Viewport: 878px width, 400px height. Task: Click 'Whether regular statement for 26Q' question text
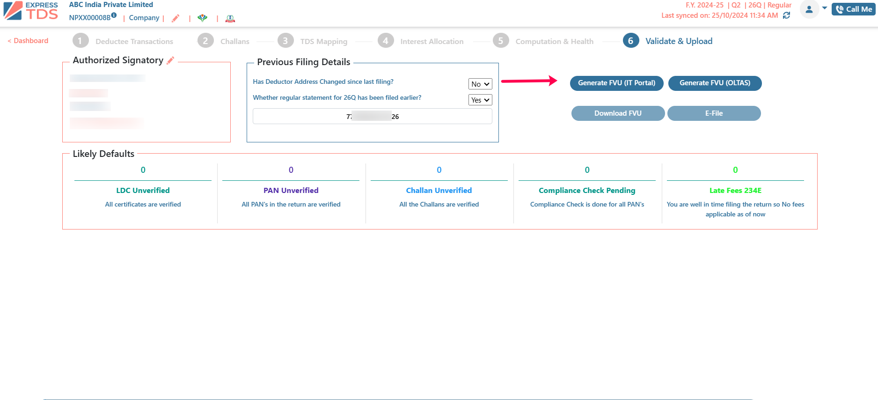click(337, 97)
